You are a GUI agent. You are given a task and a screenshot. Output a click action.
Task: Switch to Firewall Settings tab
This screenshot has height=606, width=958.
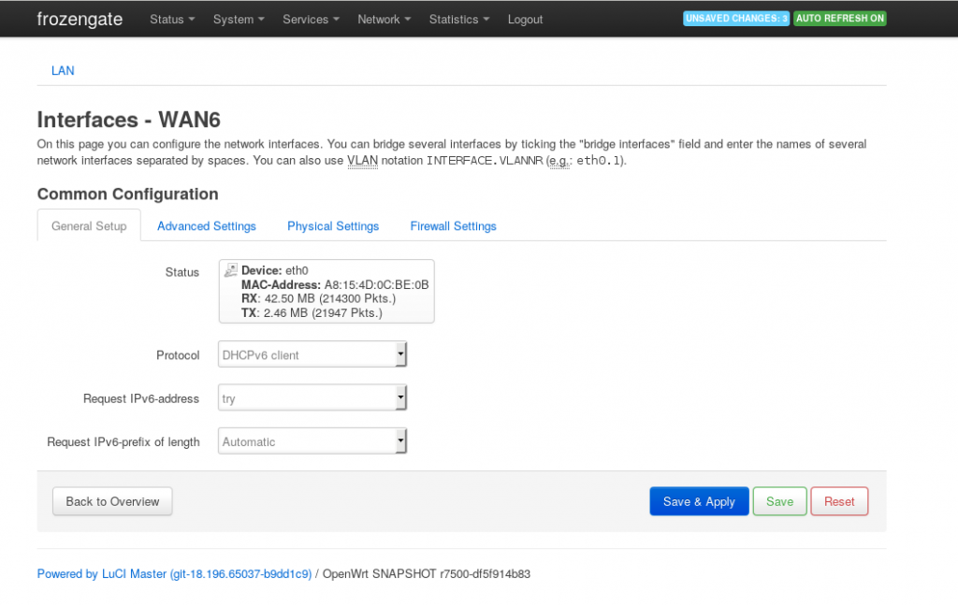point(454,226)
